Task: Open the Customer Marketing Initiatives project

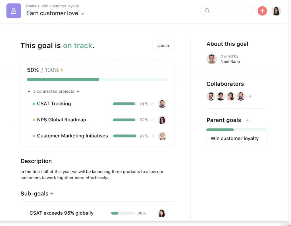Action: pos(72,136)
